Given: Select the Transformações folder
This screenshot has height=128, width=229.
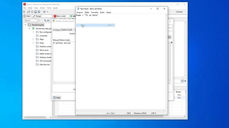Looking at the screenshot, I should 36,25.
